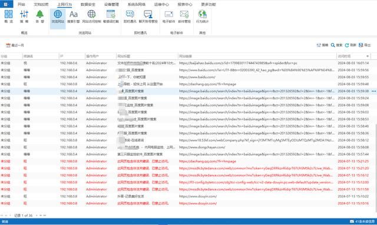Open the three-dot menu on highlighted row
Screen dimensions: 377x225
pyautogui.click(x=373, y=91)
